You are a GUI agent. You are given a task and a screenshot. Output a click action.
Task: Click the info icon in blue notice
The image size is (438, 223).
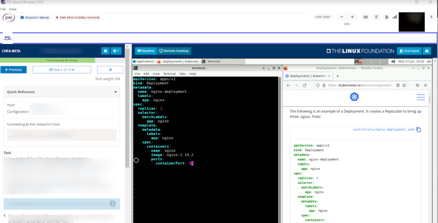tap(113, 204)
